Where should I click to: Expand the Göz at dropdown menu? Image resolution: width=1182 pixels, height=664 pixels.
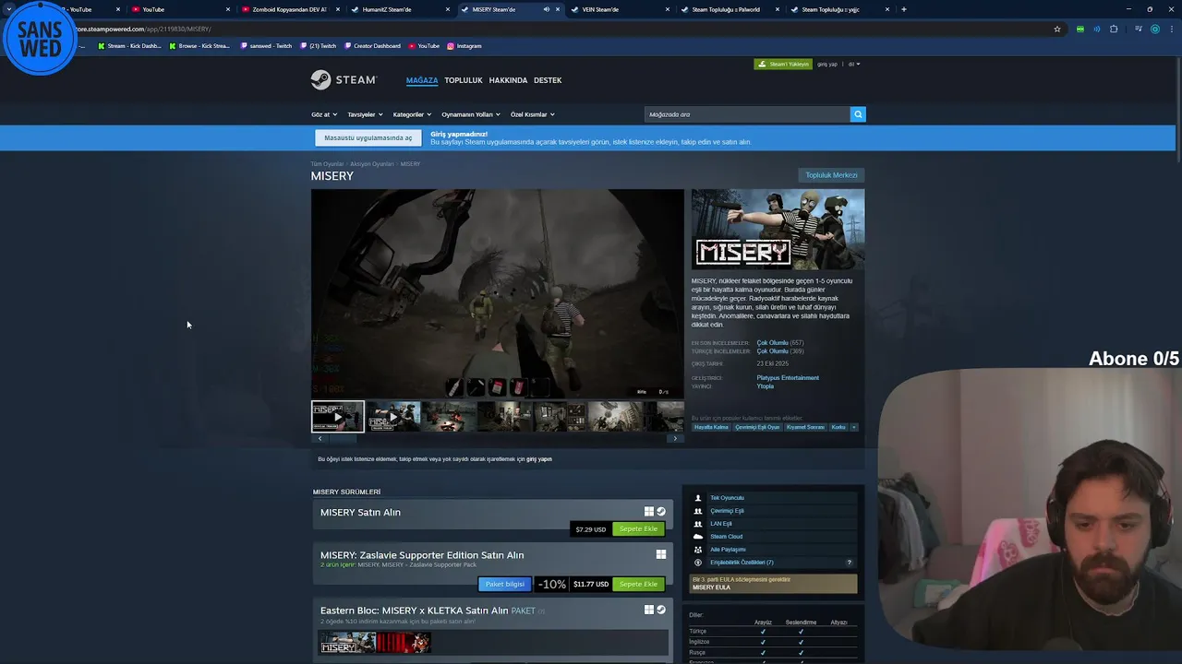(x=323, y=114)
